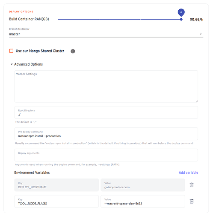Click the DEPLOY_HOSTNAME key field
Viewport: 210px width, 213px height.
(x=56, y=185)
